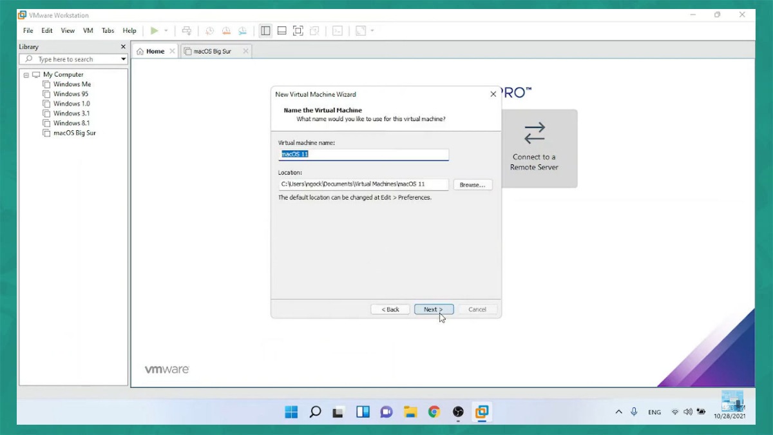Click the Browse... button
The height and width of the screenshot is (435, 773).
pos(473,185)
